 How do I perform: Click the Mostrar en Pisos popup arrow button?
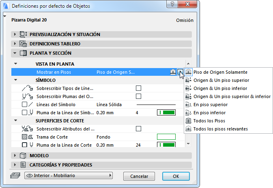[x=180, y=72]
